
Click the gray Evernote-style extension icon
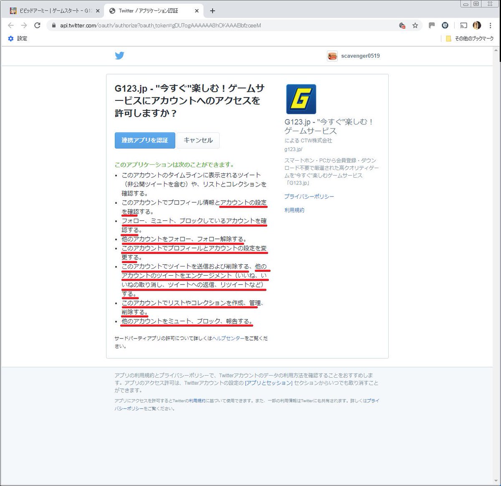432,26
